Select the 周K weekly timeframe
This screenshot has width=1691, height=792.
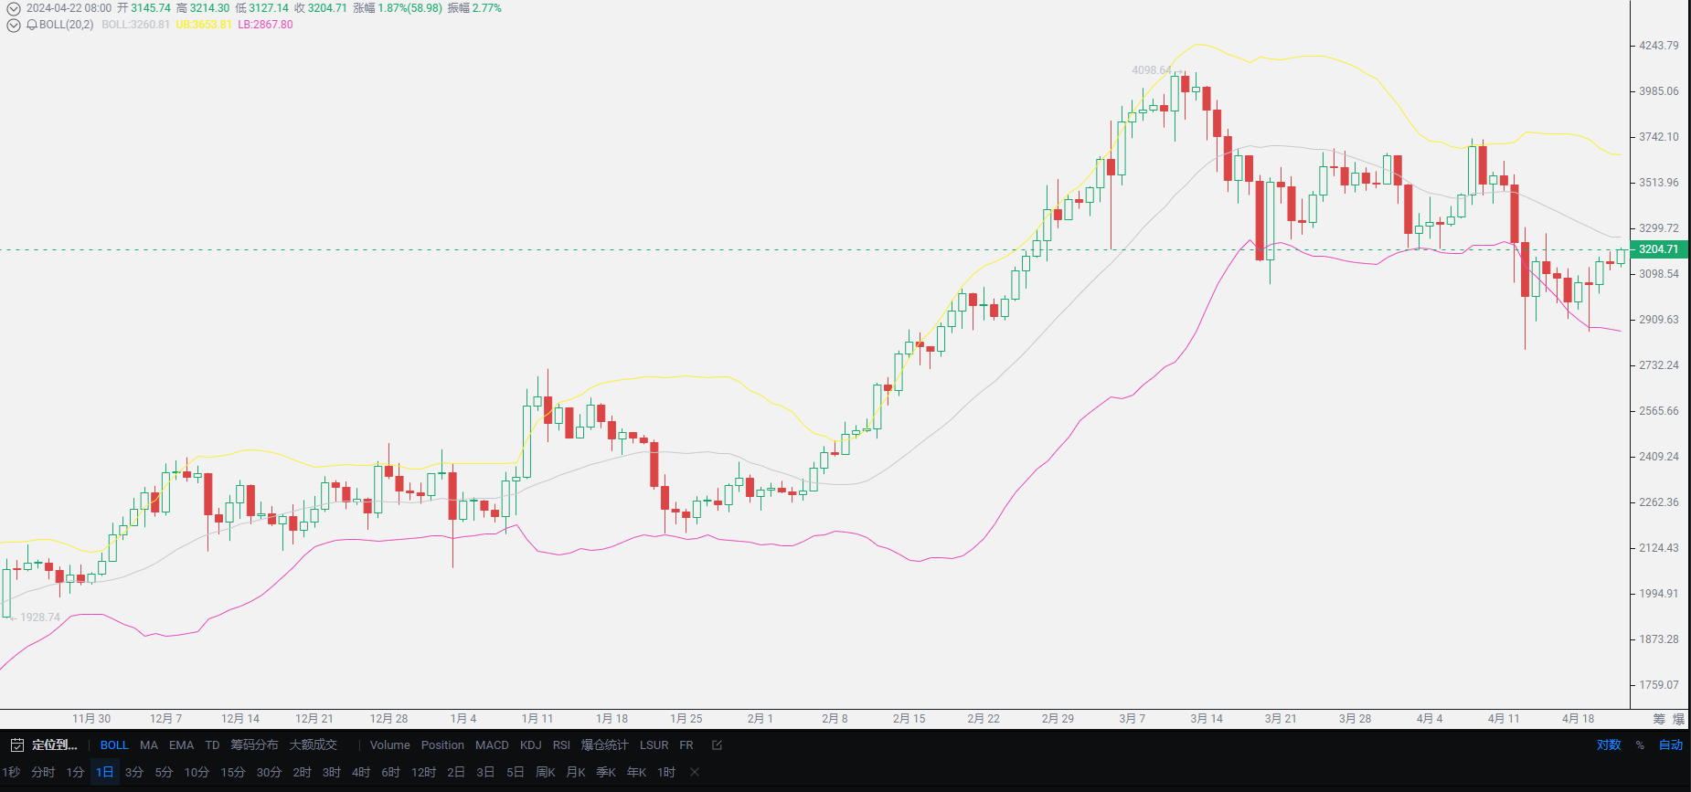tap(546, 772)
